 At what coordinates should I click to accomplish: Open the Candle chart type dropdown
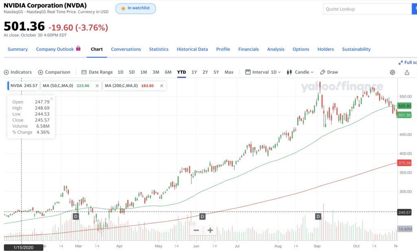300,72
